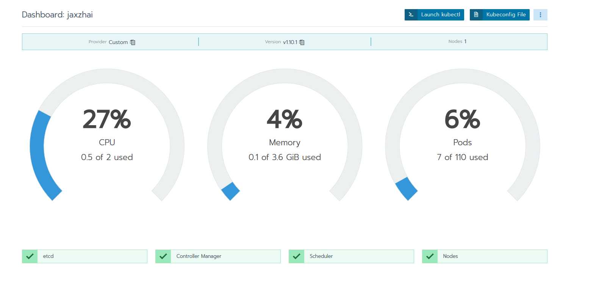
Task: Click the 'Custom' provider value
Action: (118, 42)
